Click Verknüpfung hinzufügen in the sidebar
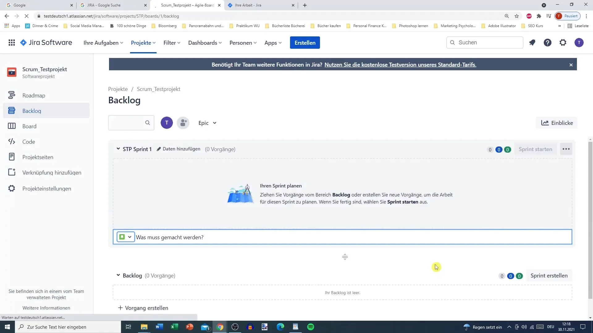The width and height of the screenshot is (593, 333). coord(46,172)
